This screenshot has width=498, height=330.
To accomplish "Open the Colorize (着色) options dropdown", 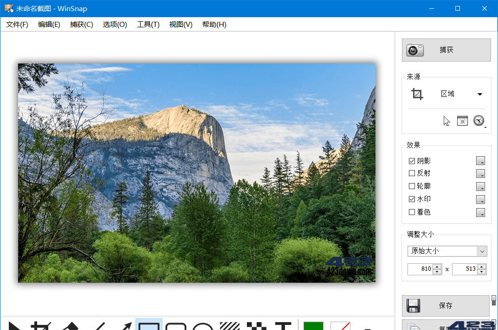I will tap(480, 212).
